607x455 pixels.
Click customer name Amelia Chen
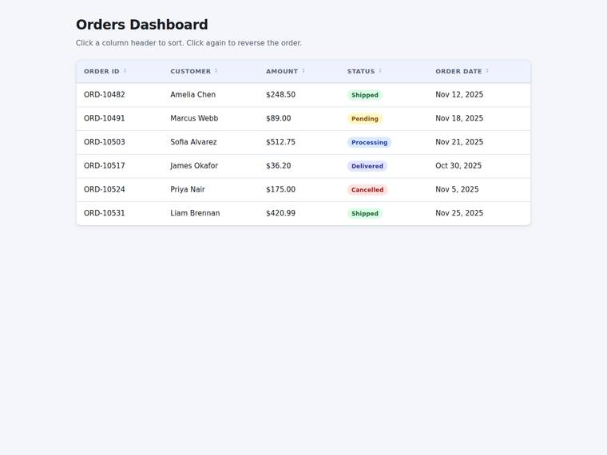click(192, 95)
